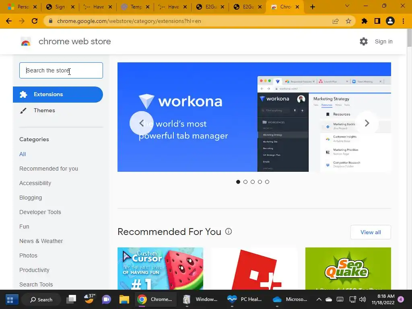Choose the All category
Viewport: 412px width, 309px height.
[23, 154]
